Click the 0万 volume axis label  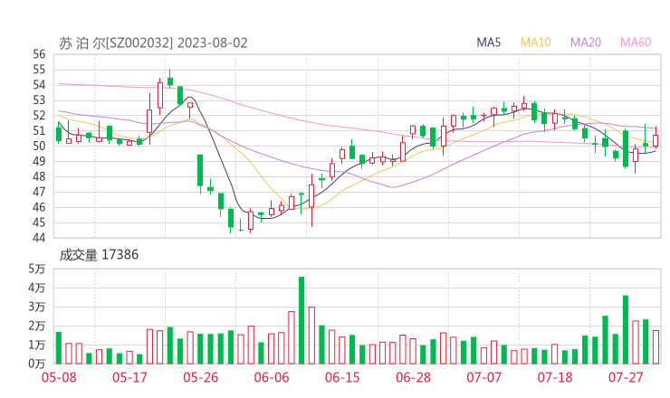click(37, 364)
